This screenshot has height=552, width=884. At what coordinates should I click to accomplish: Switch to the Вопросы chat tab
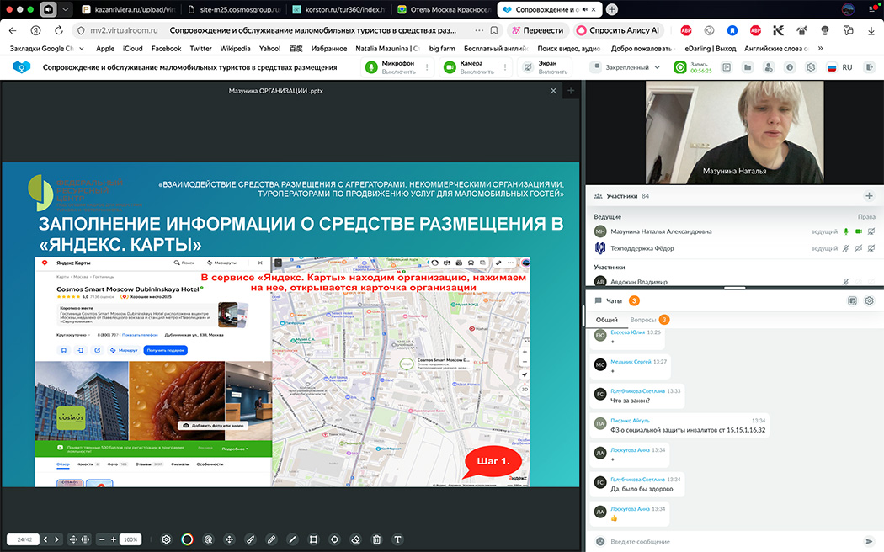pos(642,320)
